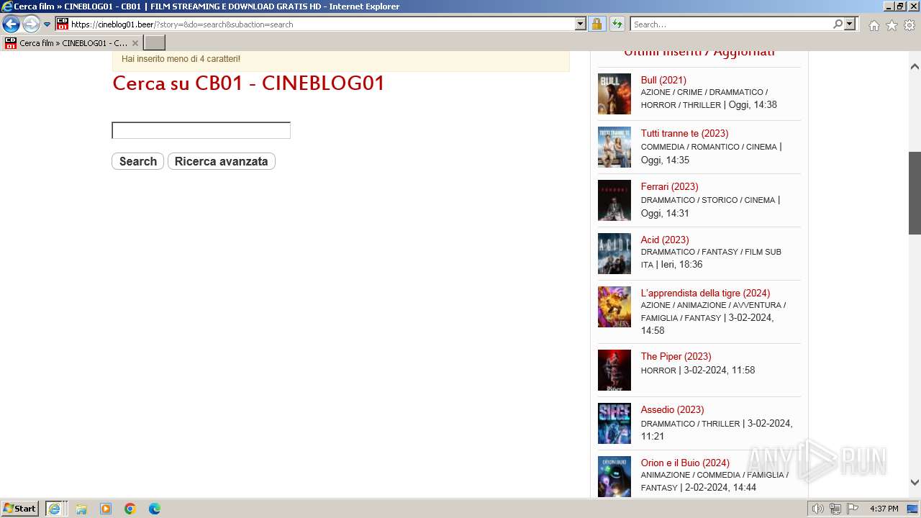Close the CINEBLOG01 tab
921x518 pixels.
click(135, 43)
